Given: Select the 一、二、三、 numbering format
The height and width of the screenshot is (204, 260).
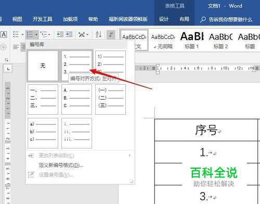Looking at the screenshot, I should [43, 99].
